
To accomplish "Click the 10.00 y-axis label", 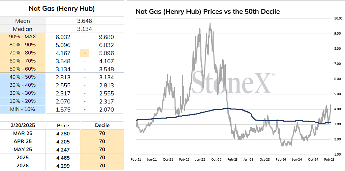I will (x=338, y=18).
